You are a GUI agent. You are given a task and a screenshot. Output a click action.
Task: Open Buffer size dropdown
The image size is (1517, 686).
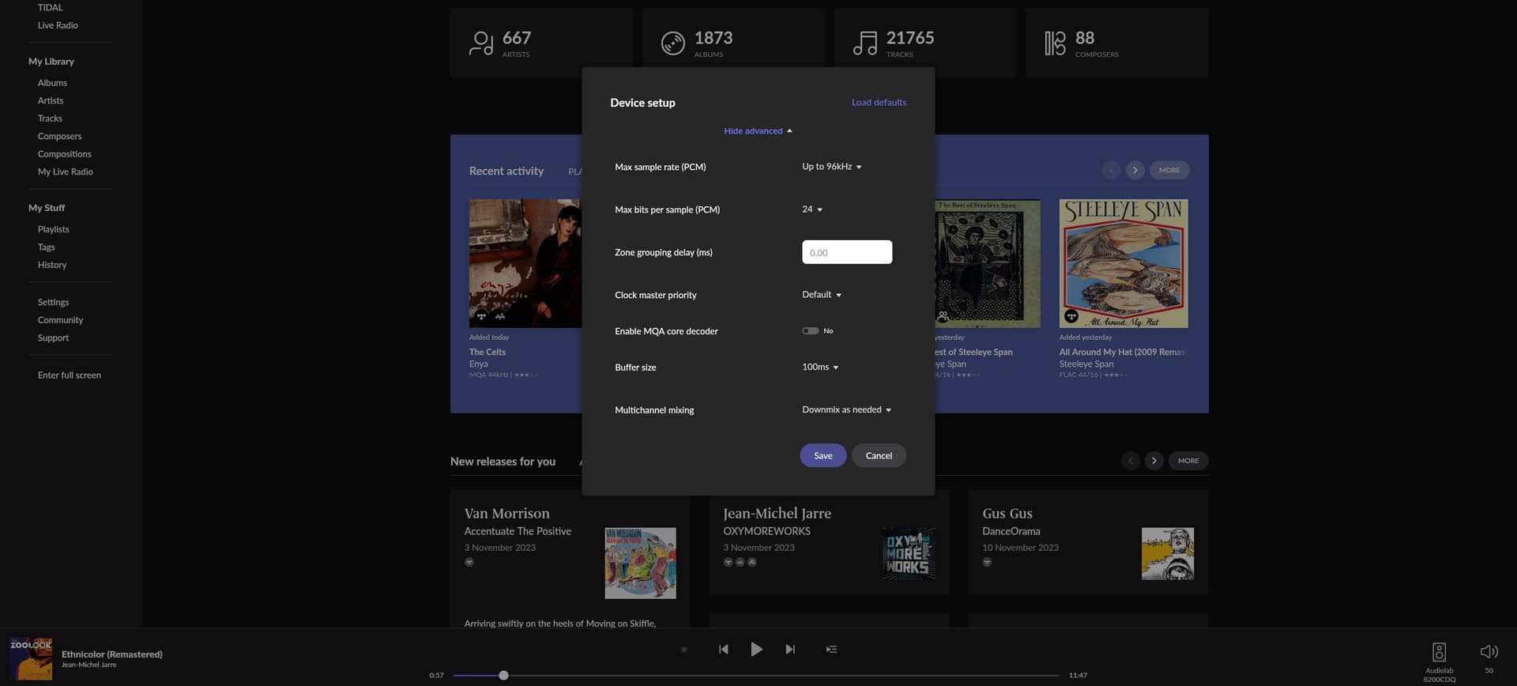pyautogui.click(x=820, y=367)
